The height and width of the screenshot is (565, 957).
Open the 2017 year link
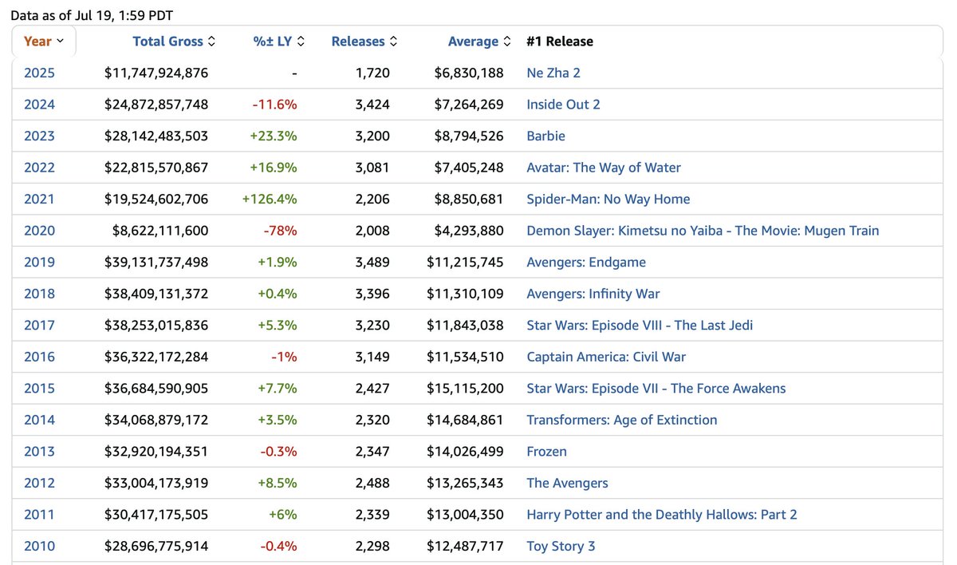coord(39,326)
